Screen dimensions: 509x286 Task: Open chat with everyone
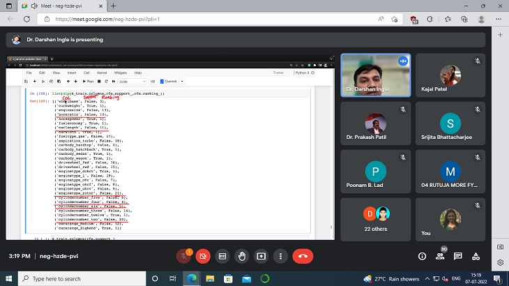(459, 256)
